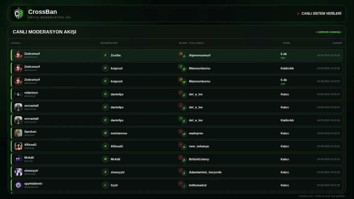Image resolution: width=354 pixels, height=199 pixels.
Task: Click the red ban icon beside wadspree
Action: click(181, 132)
